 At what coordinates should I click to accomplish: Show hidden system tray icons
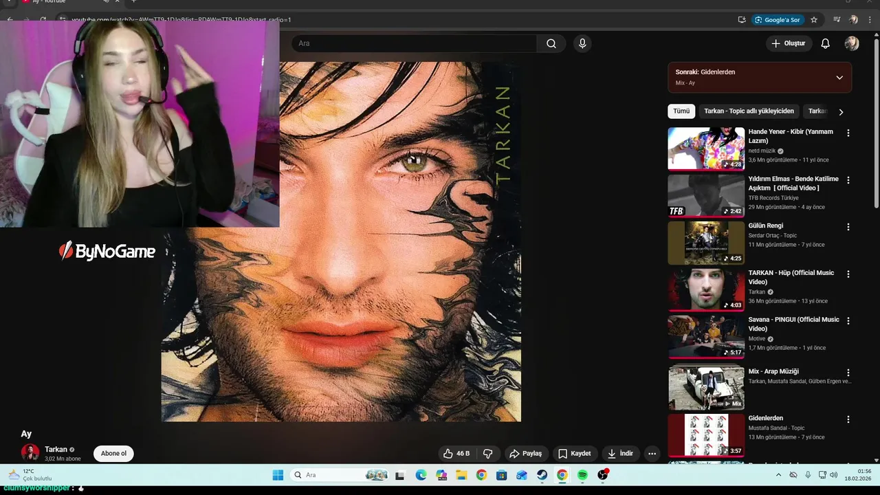point(778,475)
